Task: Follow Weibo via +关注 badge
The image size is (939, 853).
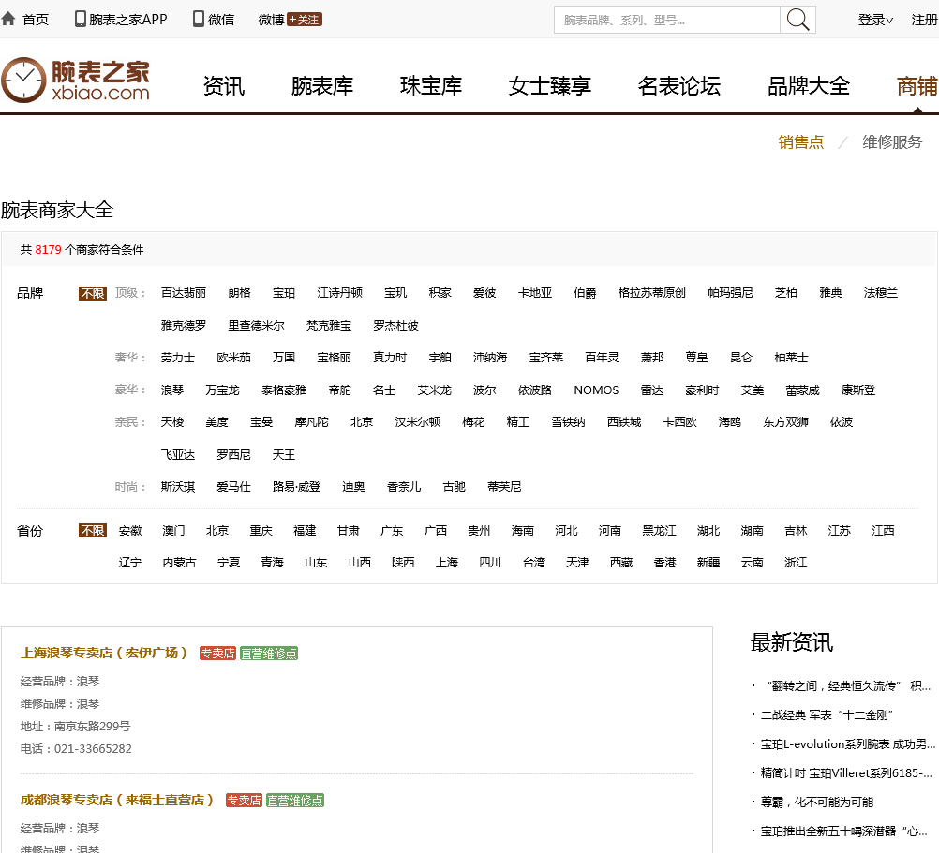Action: tap(305, 20)
